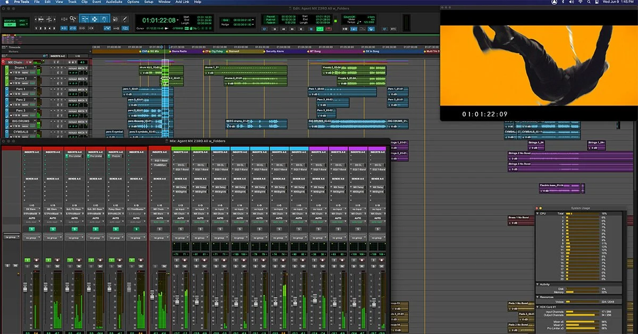Open the Track menu
The image size is (638, 334).
[x=72, y=2]
